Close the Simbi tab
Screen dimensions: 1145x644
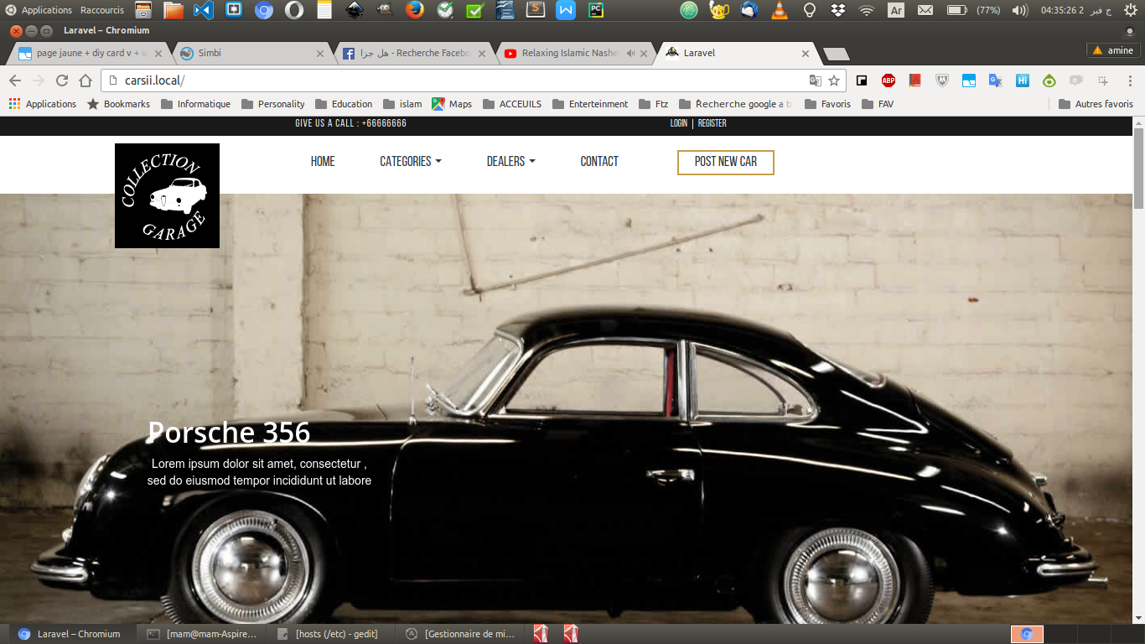click(319, 53)
